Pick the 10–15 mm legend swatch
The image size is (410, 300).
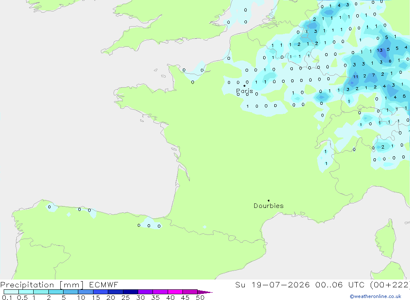point(86,292)
